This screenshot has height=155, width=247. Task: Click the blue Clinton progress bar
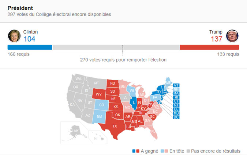pos(30,47)
